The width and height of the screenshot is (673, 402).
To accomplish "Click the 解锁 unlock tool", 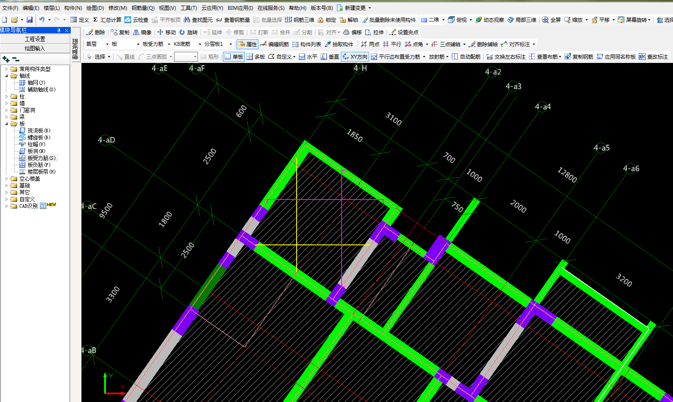I will [349, 20].
